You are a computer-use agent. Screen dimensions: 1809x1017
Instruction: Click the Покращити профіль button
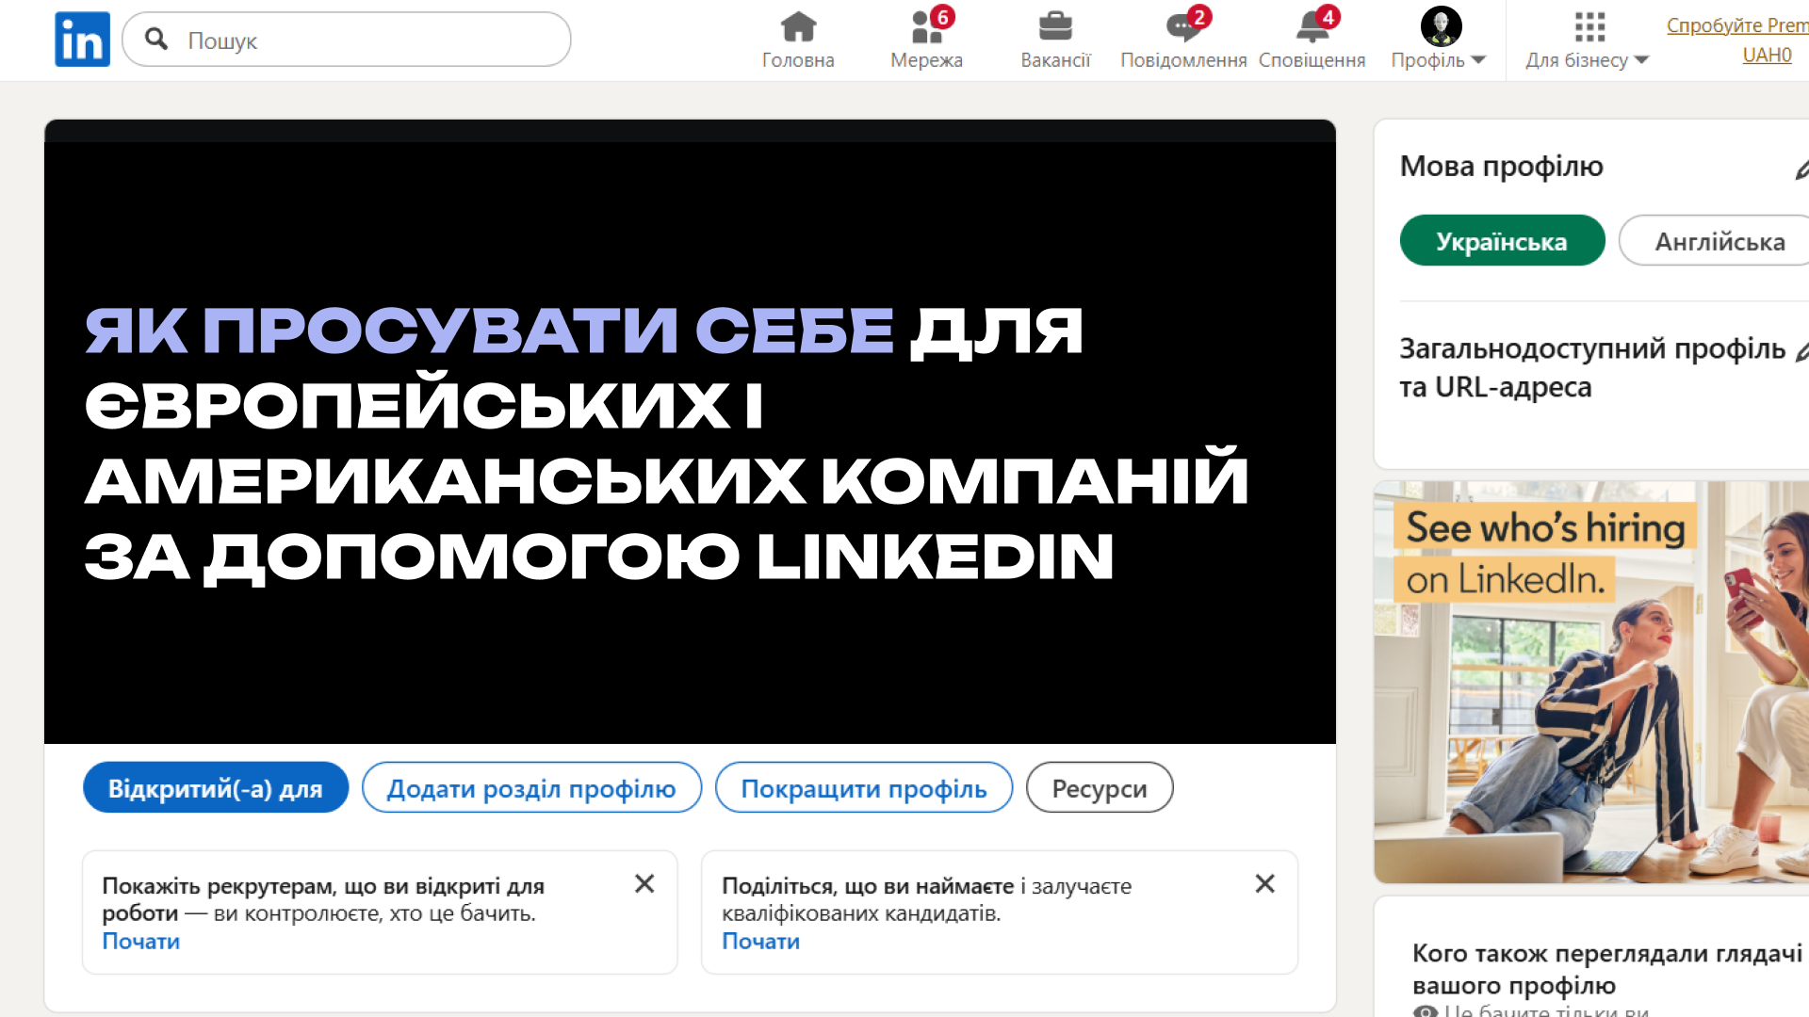coord(864,788)
